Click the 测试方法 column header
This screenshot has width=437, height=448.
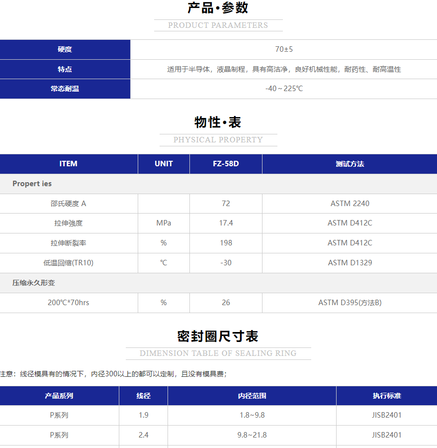click(350, 164)
